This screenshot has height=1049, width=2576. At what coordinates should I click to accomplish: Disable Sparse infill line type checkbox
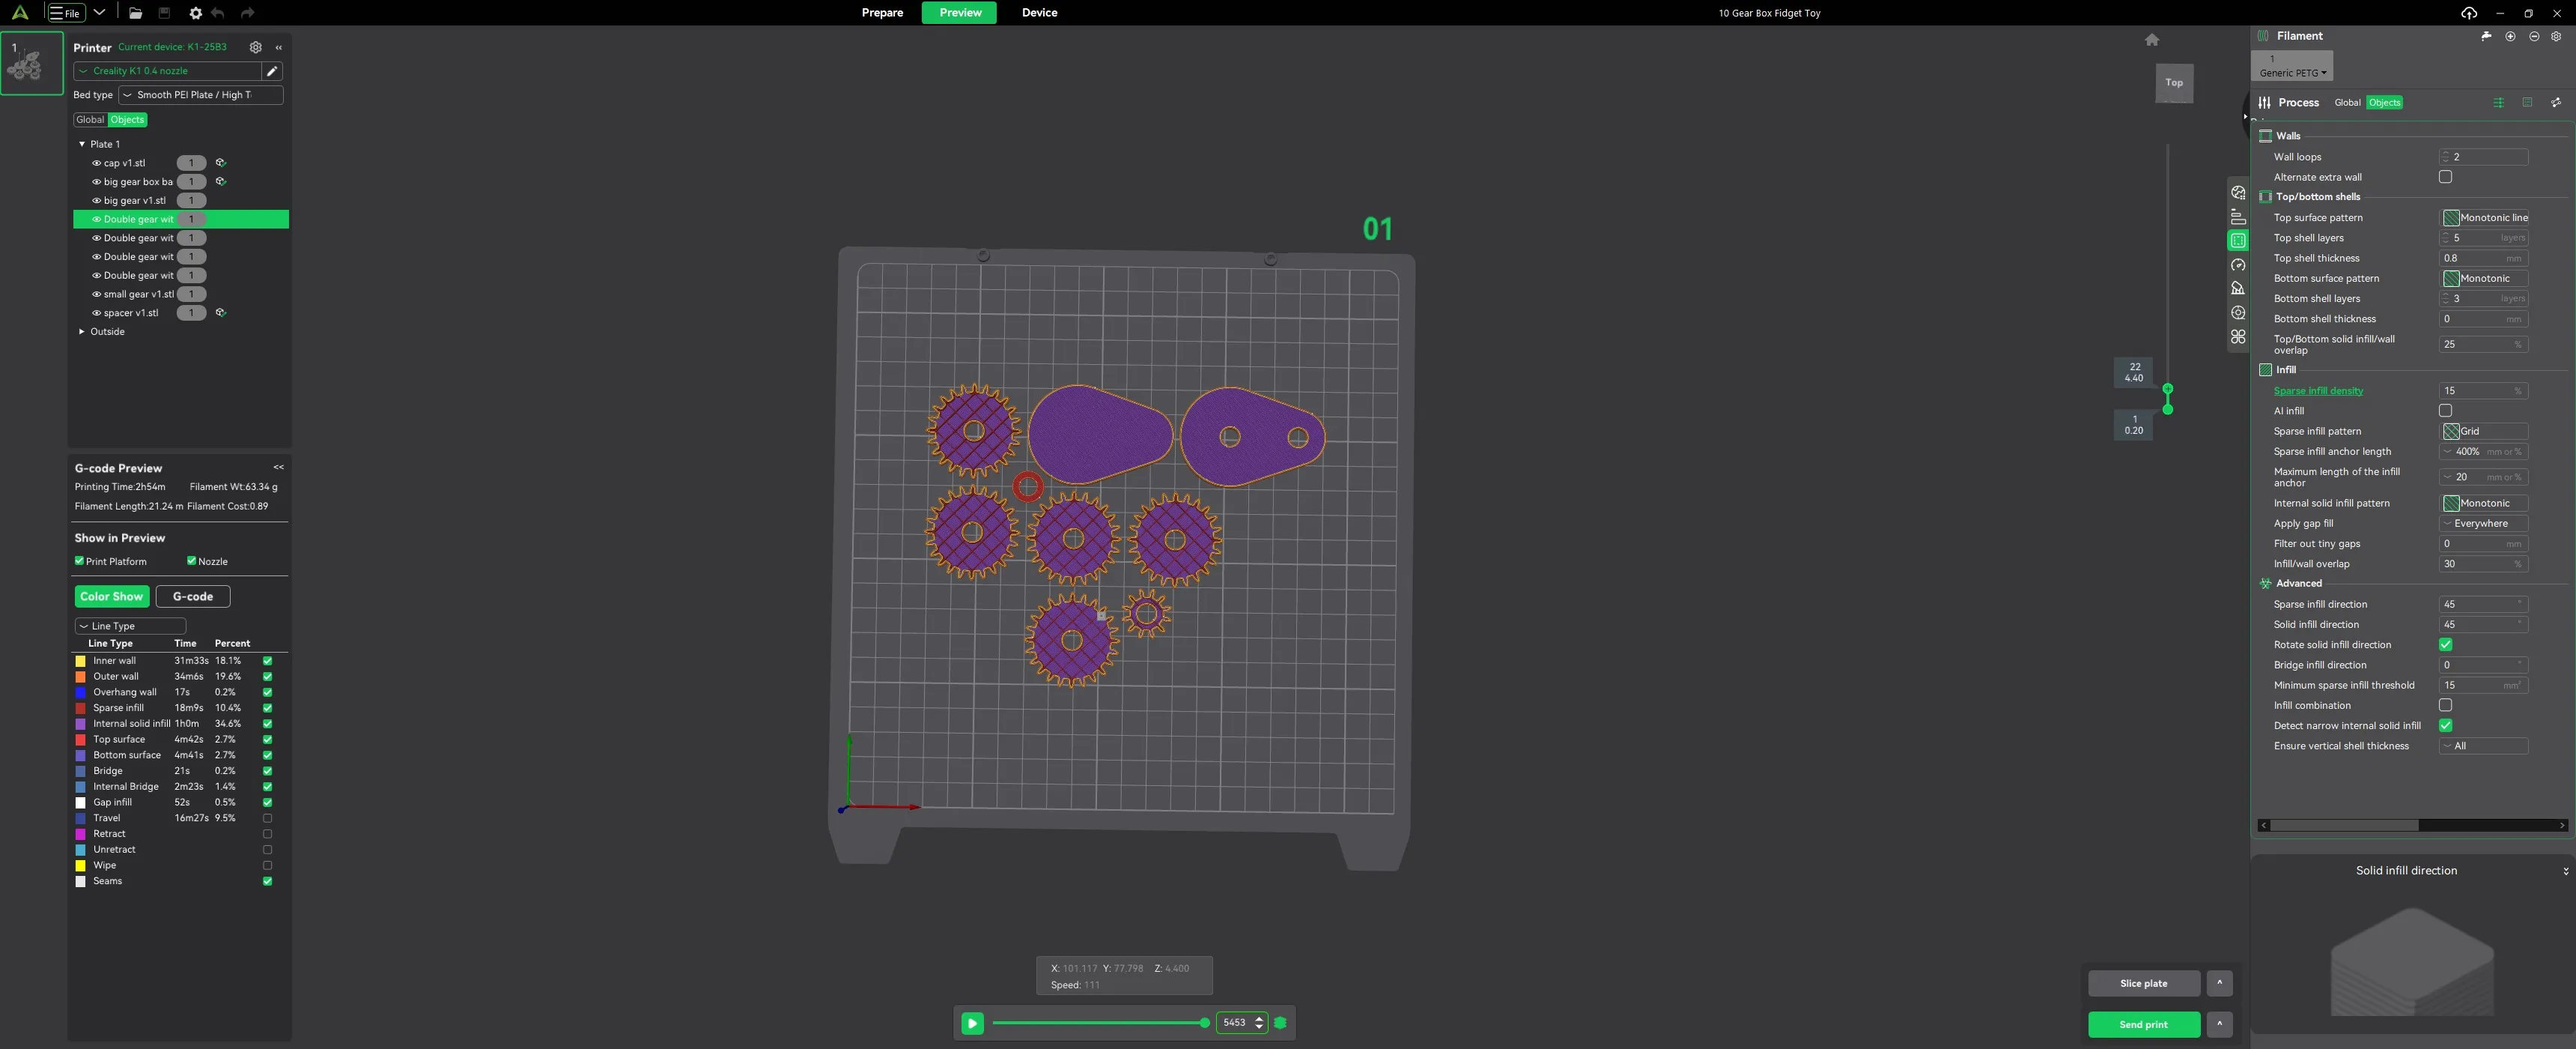(267, 707)
